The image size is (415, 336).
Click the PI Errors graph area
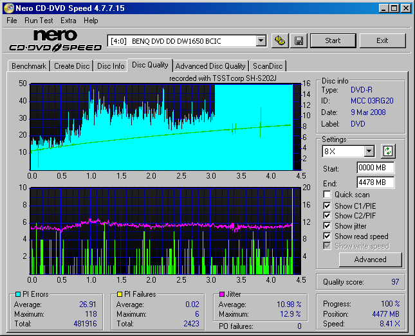tap(166, 127)
